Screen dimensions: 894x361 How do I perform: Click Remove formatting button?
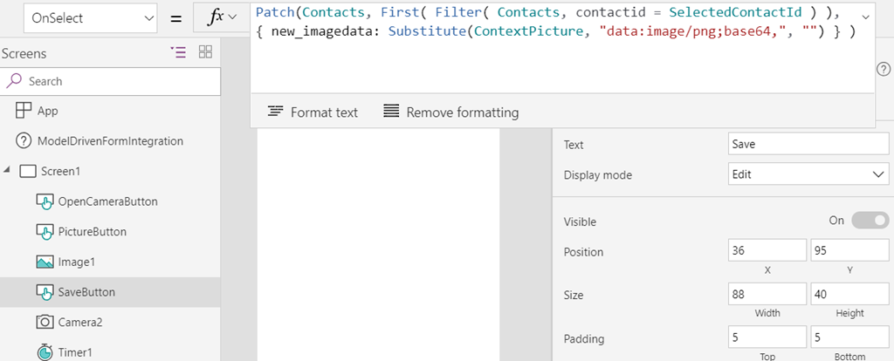click(451, 112)
